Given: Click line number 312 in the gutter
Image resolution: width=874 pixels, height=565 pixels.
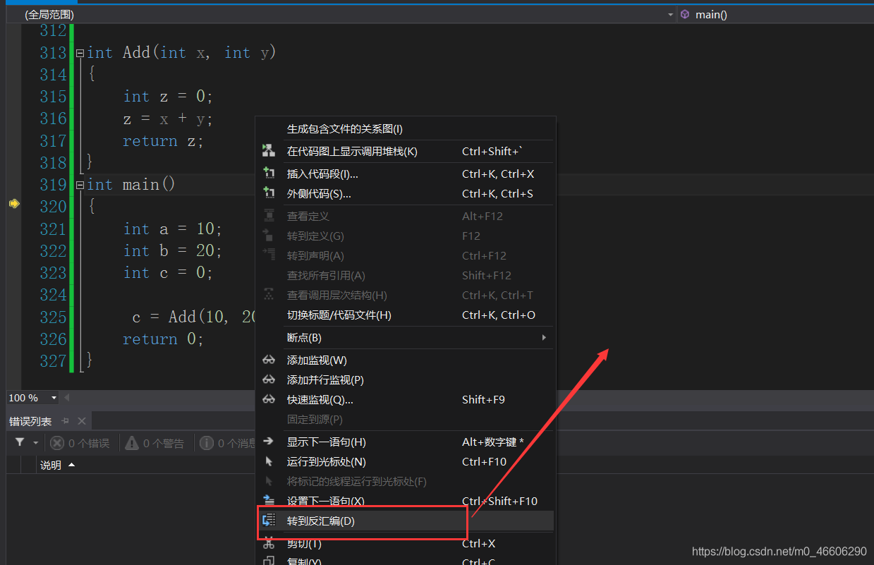Looking at the screenshot, I should [x=53, y=31].
